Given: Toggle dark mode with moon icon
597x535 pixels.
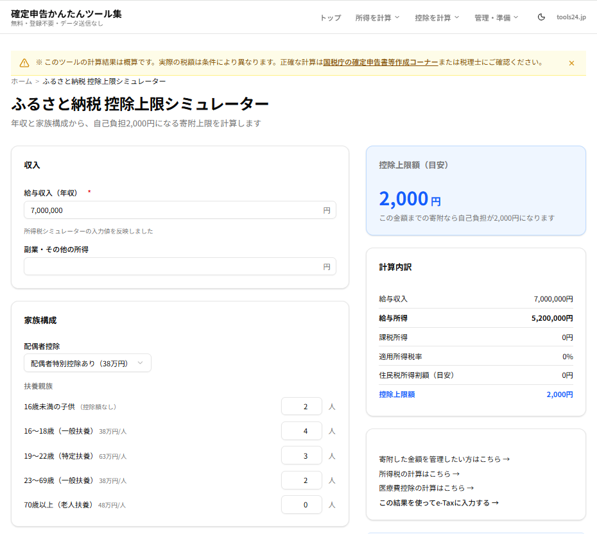Looking at the screenshot, I should pyautogui.click(x=541, y=17).
